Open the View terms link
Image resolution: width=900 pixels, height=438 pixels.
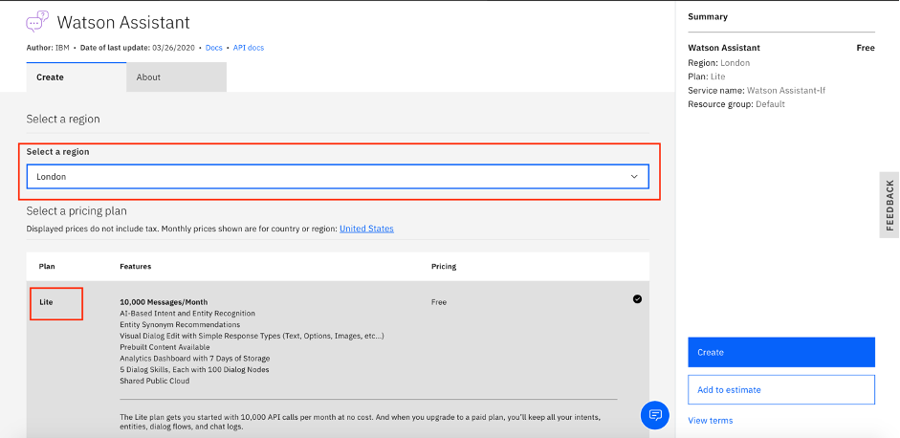point(711,420)
